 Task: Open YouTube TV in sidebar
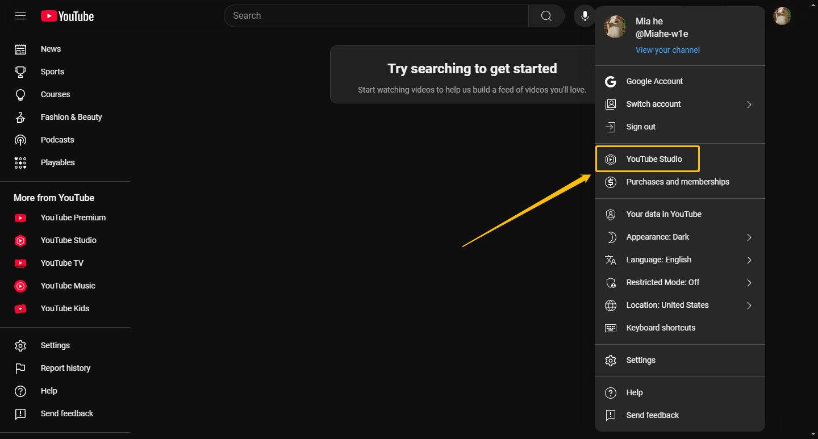(x=65, y=263)
